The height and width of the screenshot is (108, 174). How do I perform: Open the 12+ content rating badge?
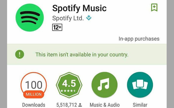pos(57,27)
